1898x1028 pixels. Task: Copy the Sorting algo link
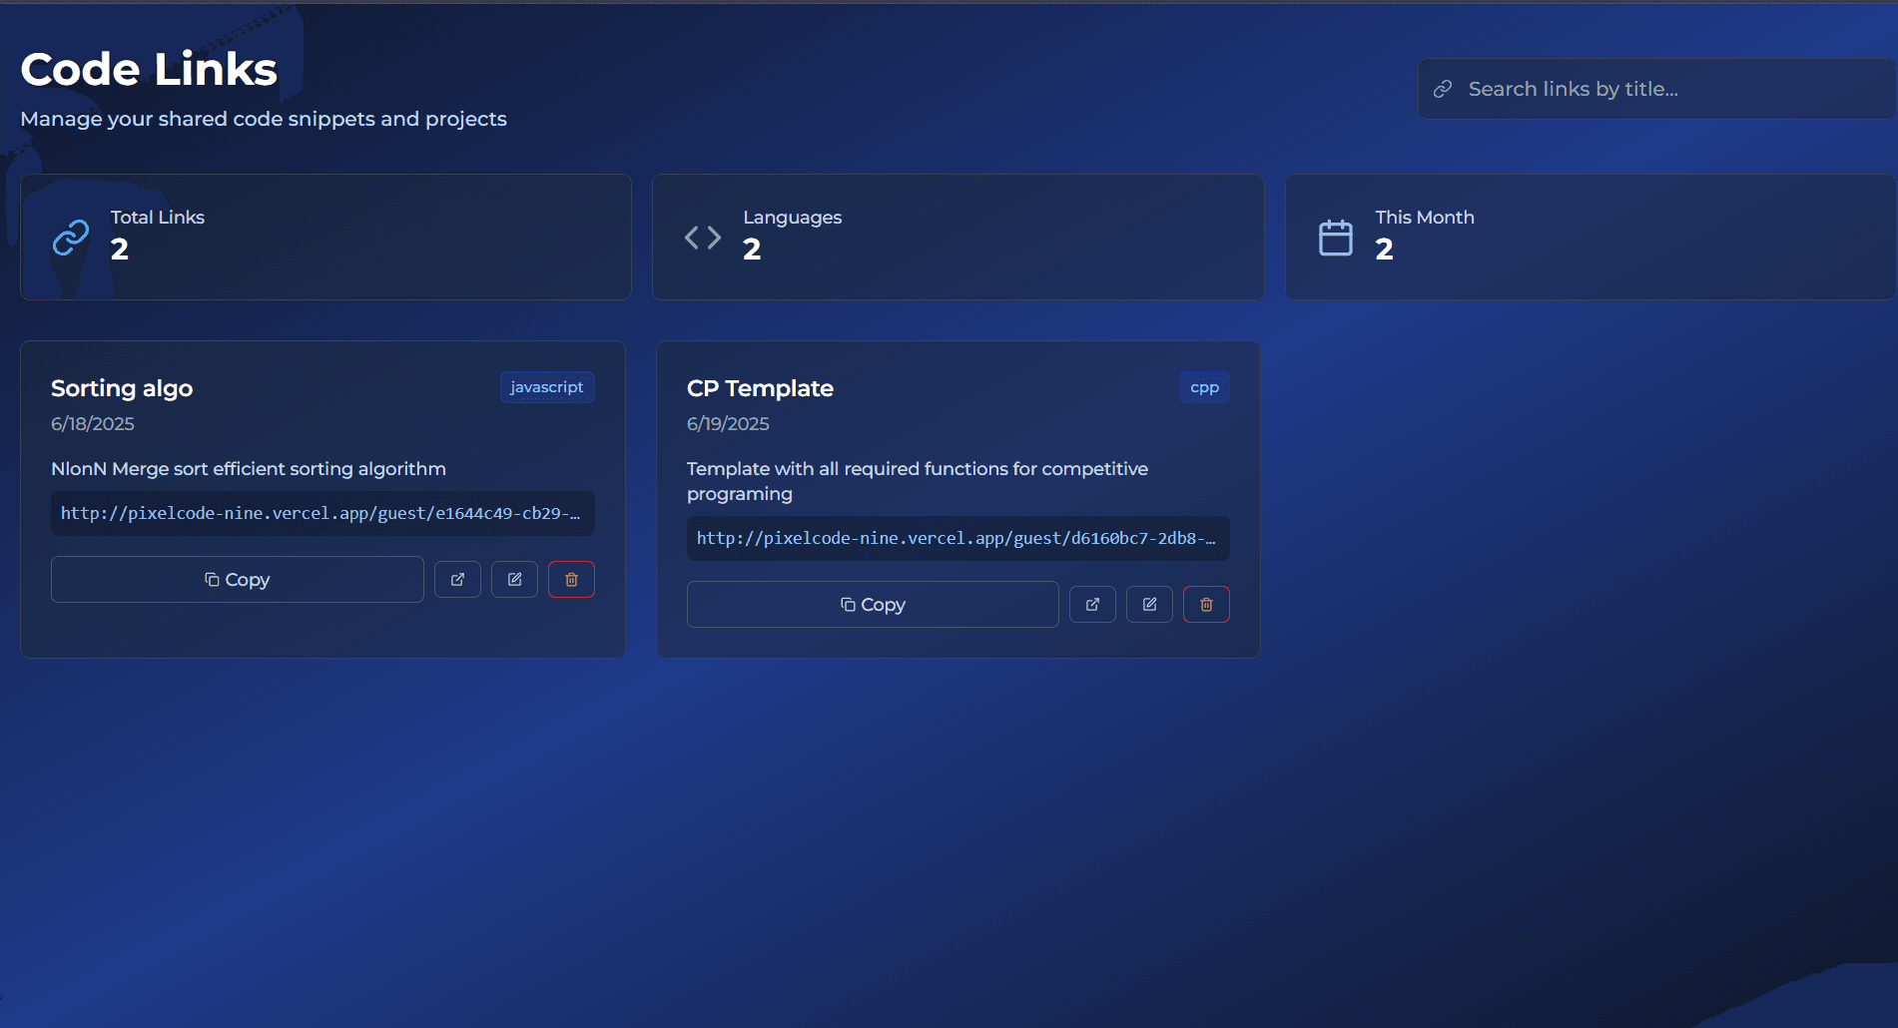238,580
